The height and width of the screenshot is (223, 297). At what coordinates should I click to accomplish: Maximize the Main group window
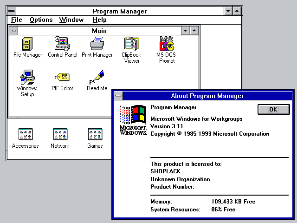[194, 31]
